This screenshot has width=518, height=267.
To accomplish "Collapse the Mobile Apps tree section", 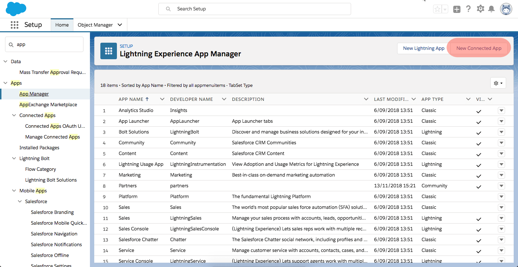I will click(14, 191).
